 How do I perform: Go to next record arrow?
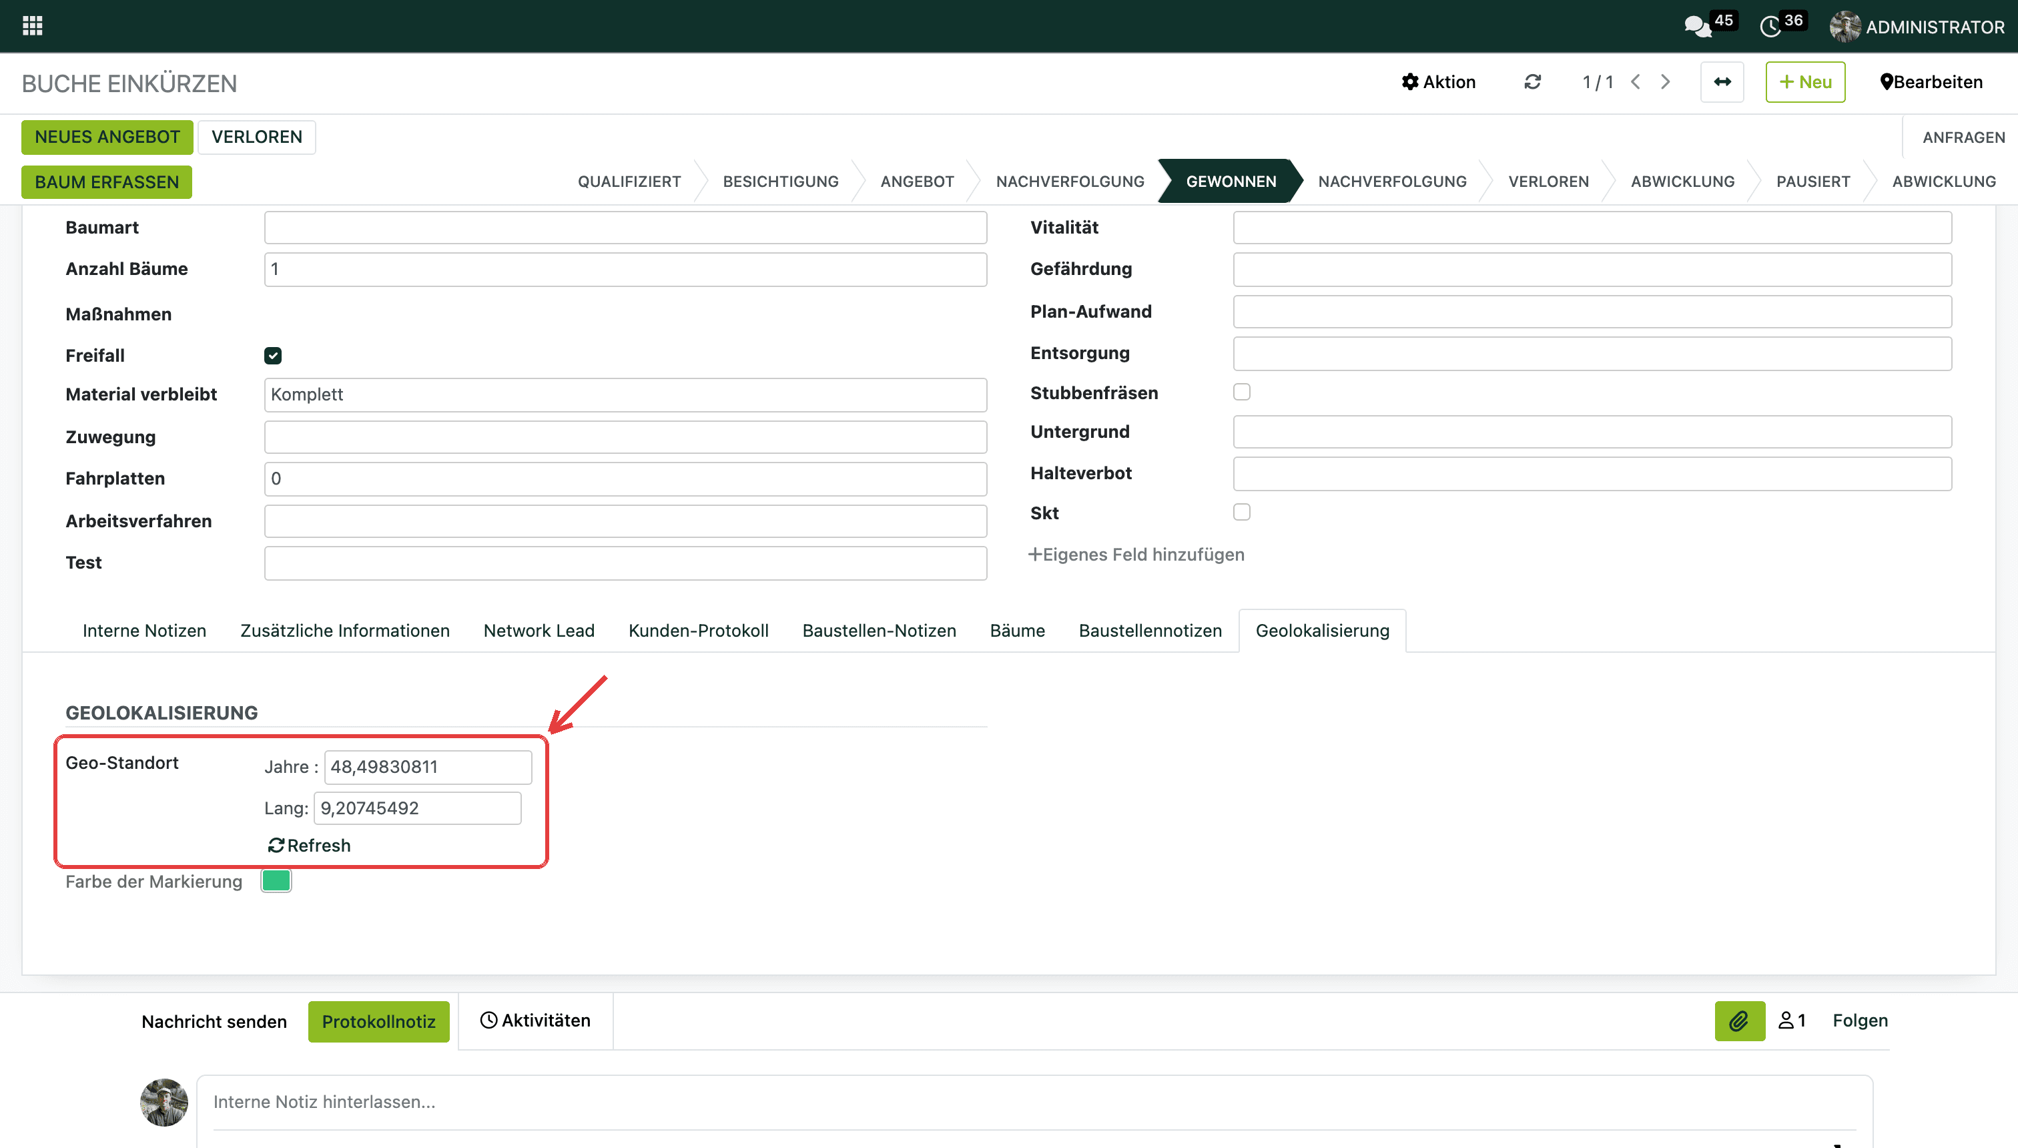(x=1666, y=82)
